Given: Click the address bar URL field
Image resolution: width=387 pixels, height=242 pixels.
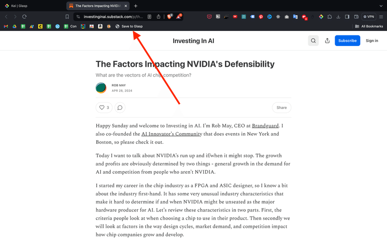Looking at the screenshot, I should (113, 16).
